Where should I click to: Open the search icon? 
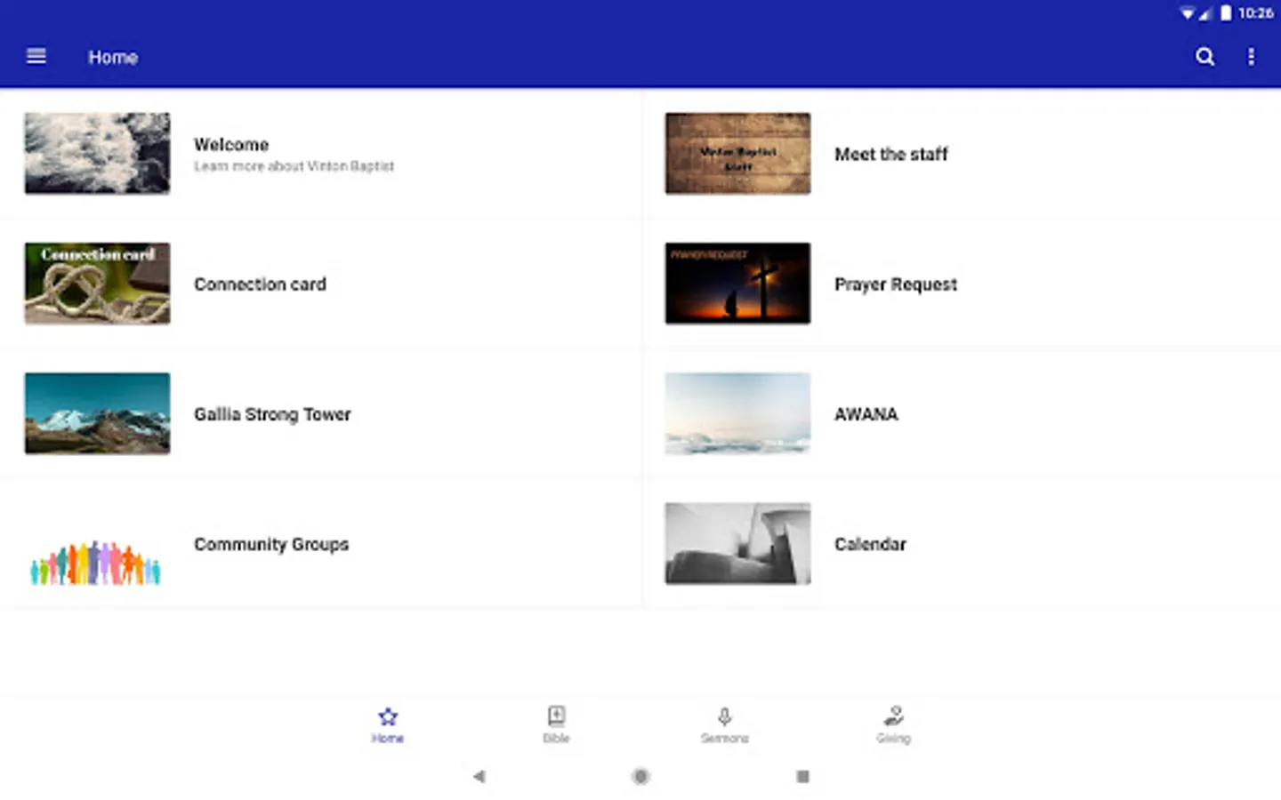1204,56
